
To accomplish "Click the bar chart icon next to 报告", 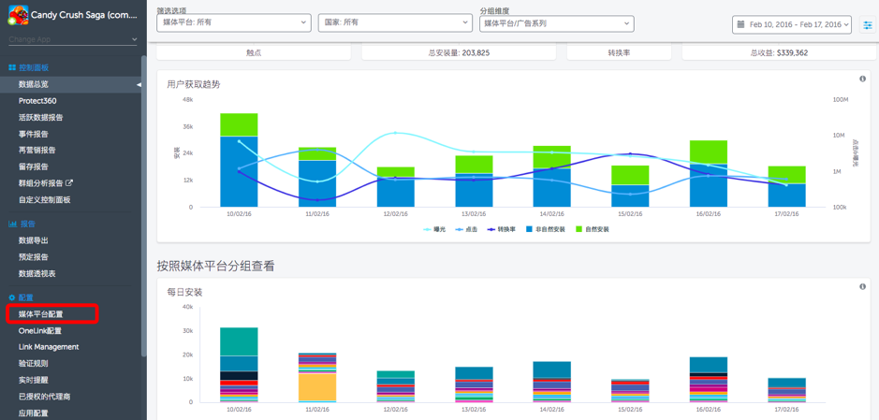I will point(12,224).
